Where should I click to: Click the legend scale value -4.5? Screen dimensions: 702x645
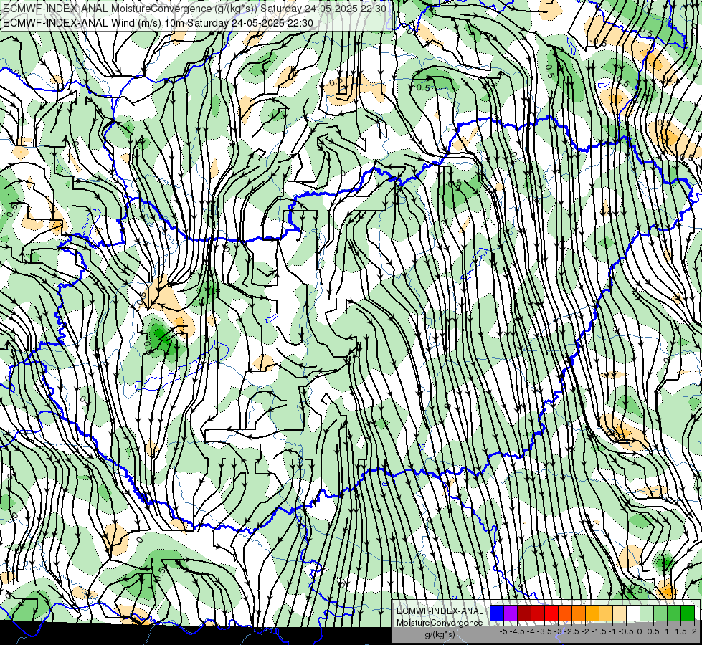click(516, 631)
